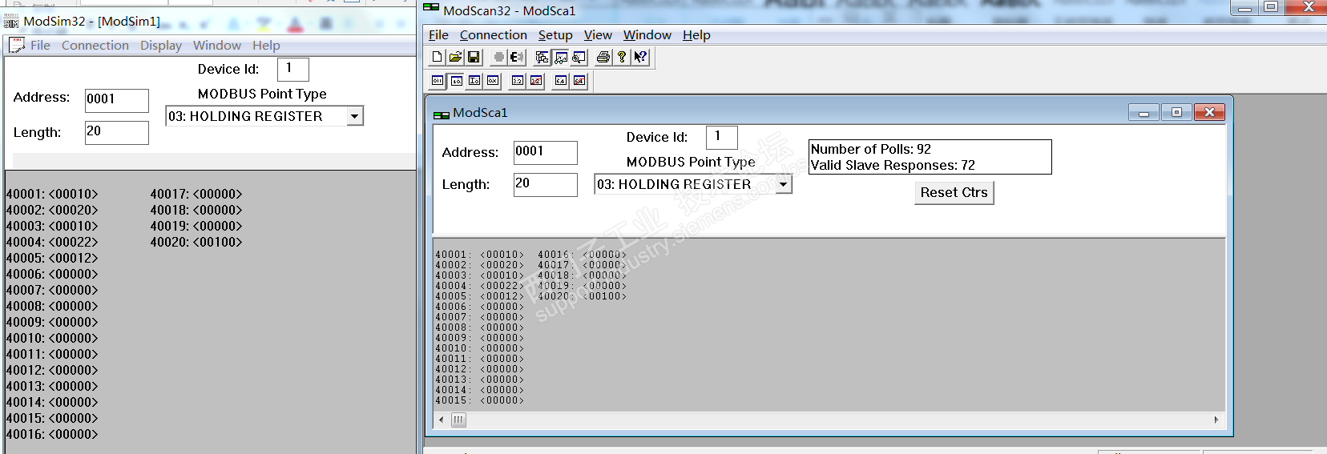Open the ModScan32 Setup menu
Screen dimensions: 1327x454
click(555, 35)
